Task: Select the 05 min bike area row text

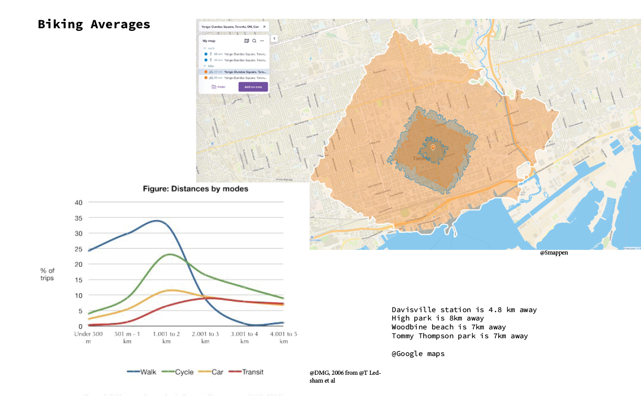Action: [x=245, y=77]
